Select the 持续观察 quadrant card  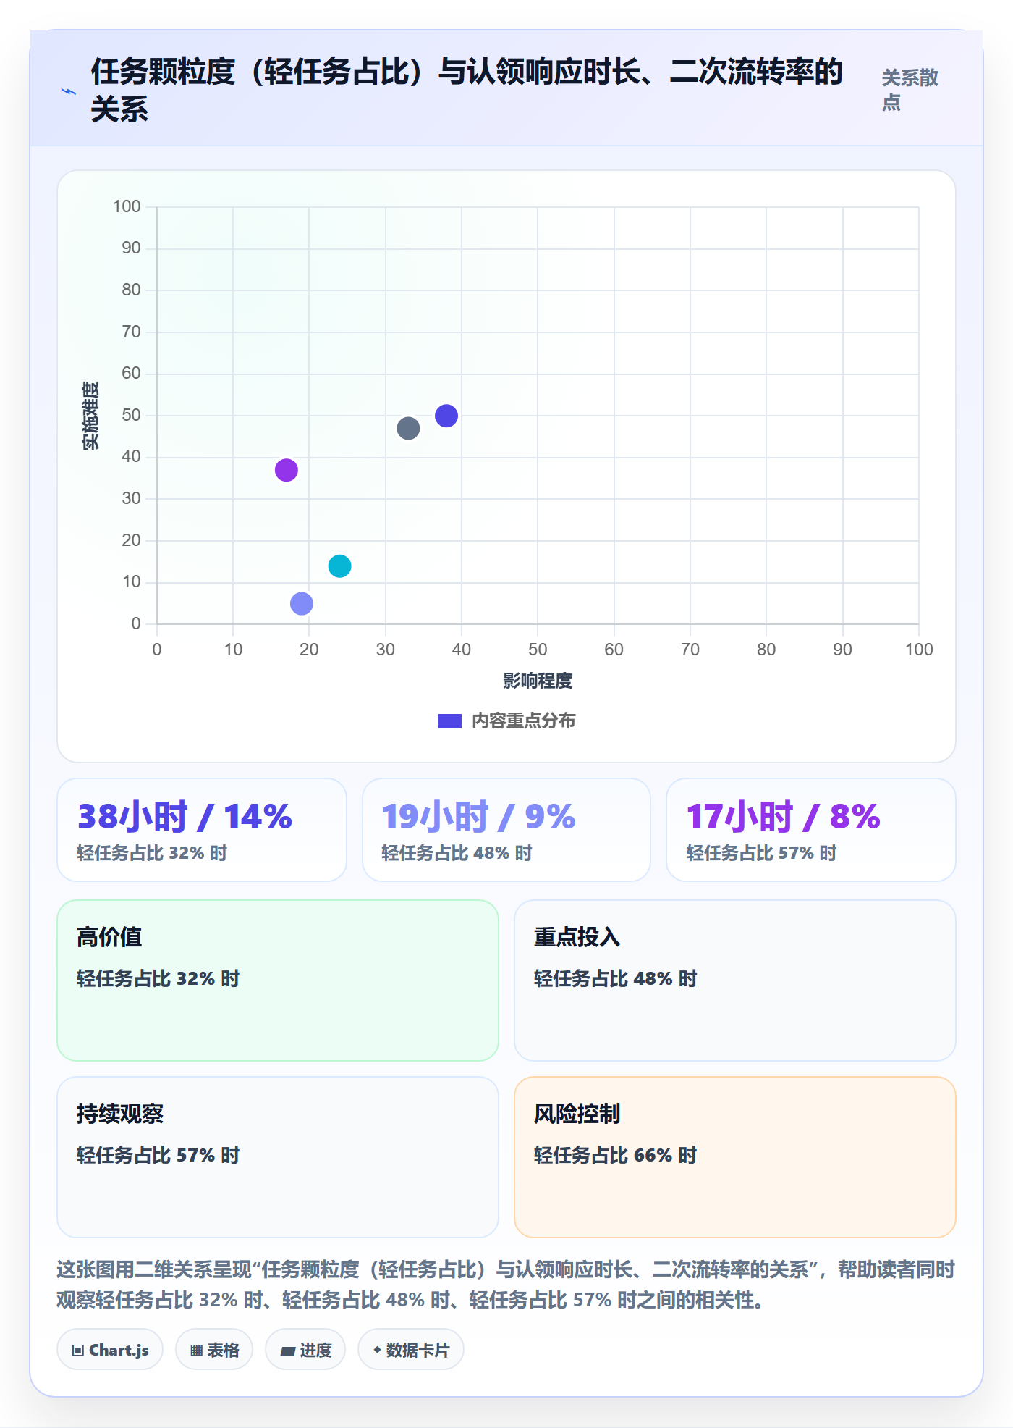[278, 1157]
